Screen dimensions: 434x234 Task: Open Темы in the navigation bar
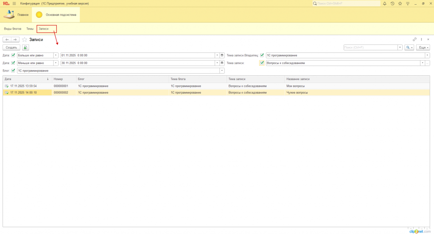pyautogui.click(x=30, y=29)
